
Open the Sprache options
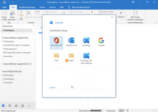click(121, 15)
